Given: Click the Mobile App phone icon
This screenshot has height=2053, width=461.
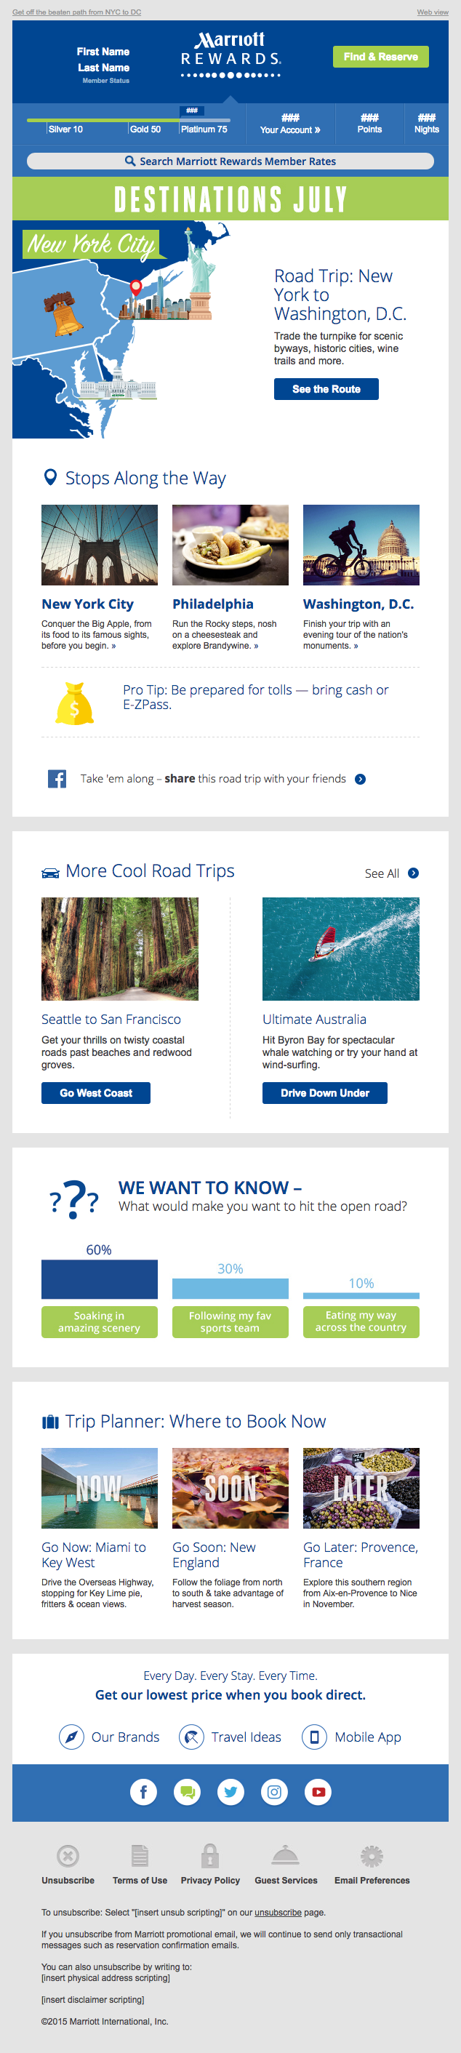Looking at the screenshot, I should coord(315,1737).
